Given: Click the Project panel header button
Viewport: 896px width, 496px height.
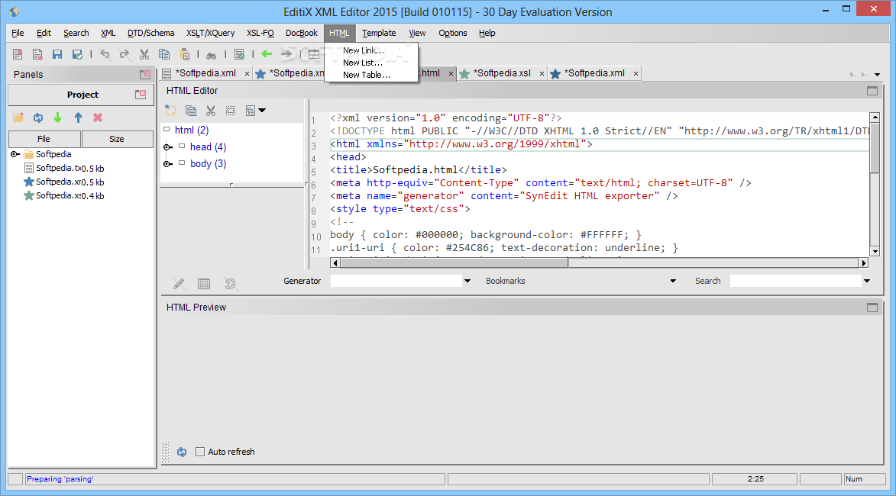Looking at the screenshot, I should [82, 95].
